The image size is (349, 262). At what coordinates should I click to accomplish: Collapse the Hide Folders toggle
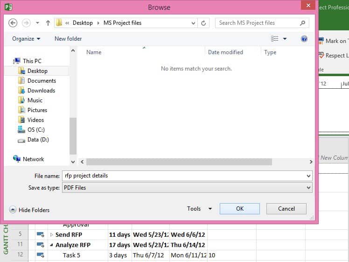[29, 210]
